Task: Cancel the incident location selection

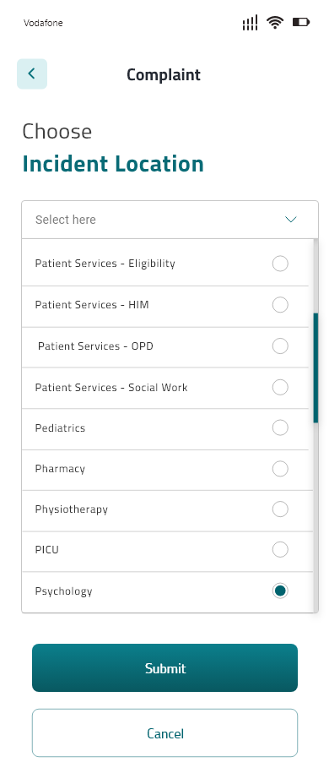Action: point(164,733)
